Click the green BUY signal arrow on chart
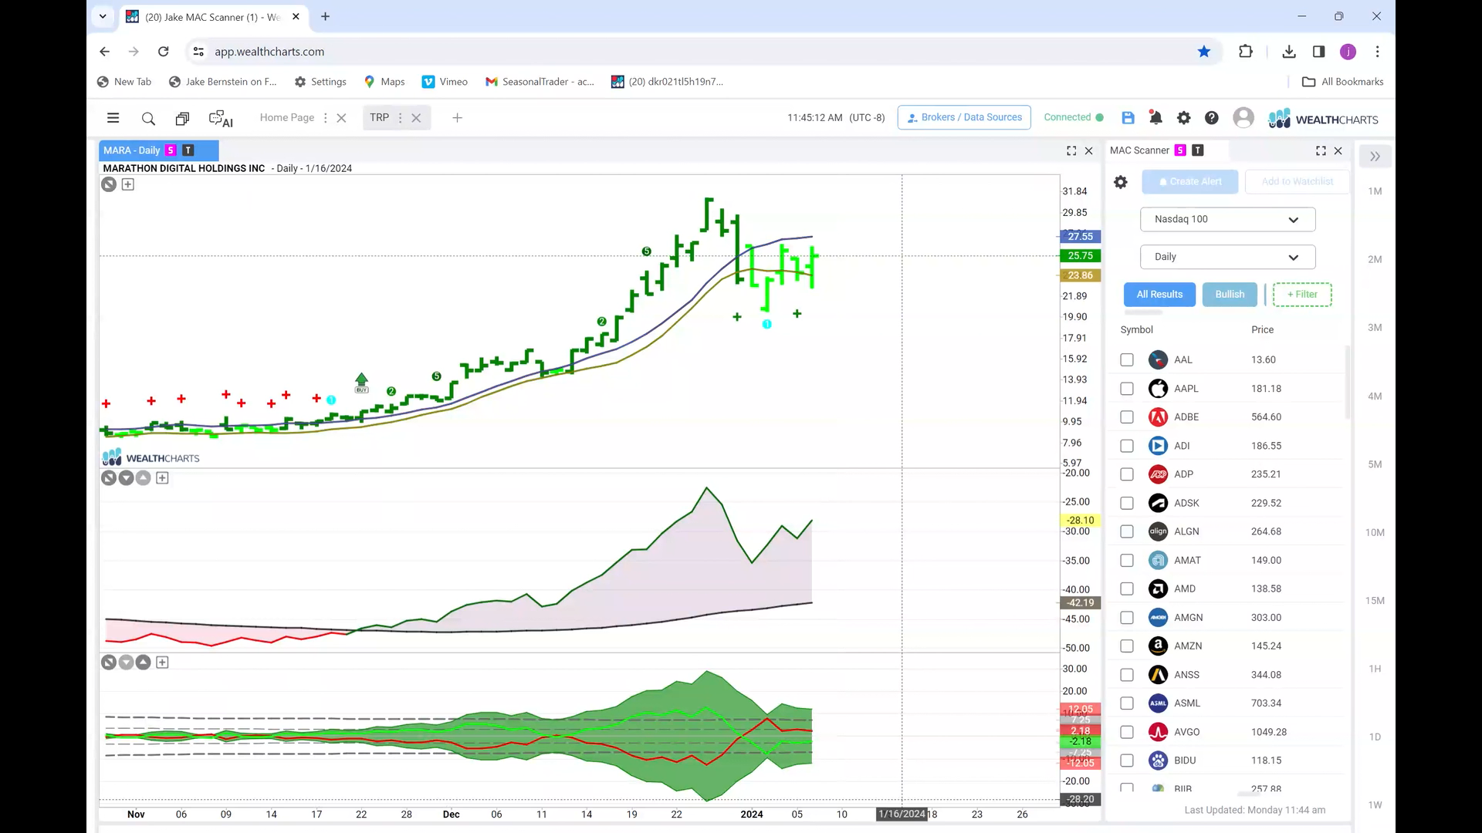Viewport: 1482px width, 833px height. 361,383
